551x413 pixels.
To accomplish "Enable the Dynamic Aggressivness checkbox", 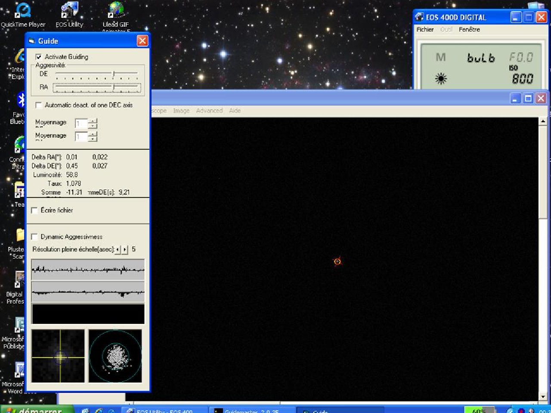I will pyautogui.click(x=34, y=237).
